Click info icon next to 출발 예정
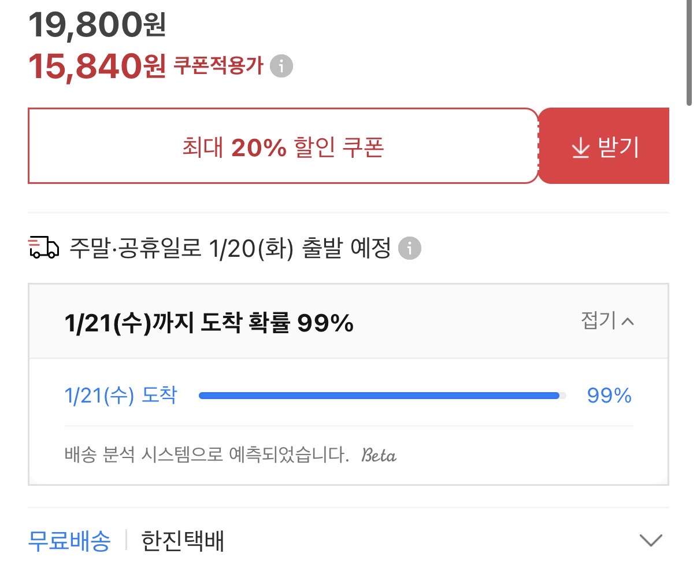Screen dimensions: 697x572 410,249
